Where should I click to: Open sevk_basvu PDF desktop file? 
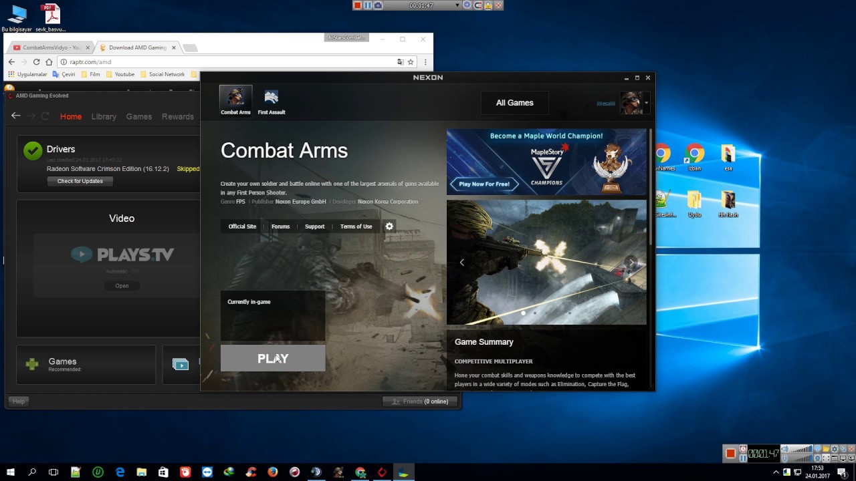51,19
